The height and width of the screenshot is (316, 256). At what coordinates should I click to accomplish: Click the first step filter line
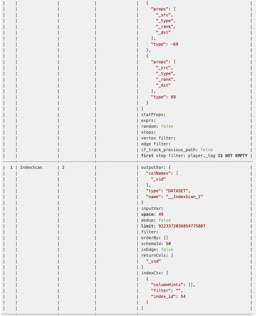(194, 156)
